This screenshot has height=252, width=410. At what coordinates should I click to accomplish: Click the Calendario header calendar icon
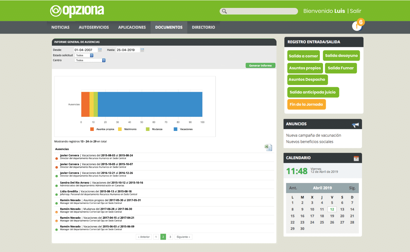(356, 158)
